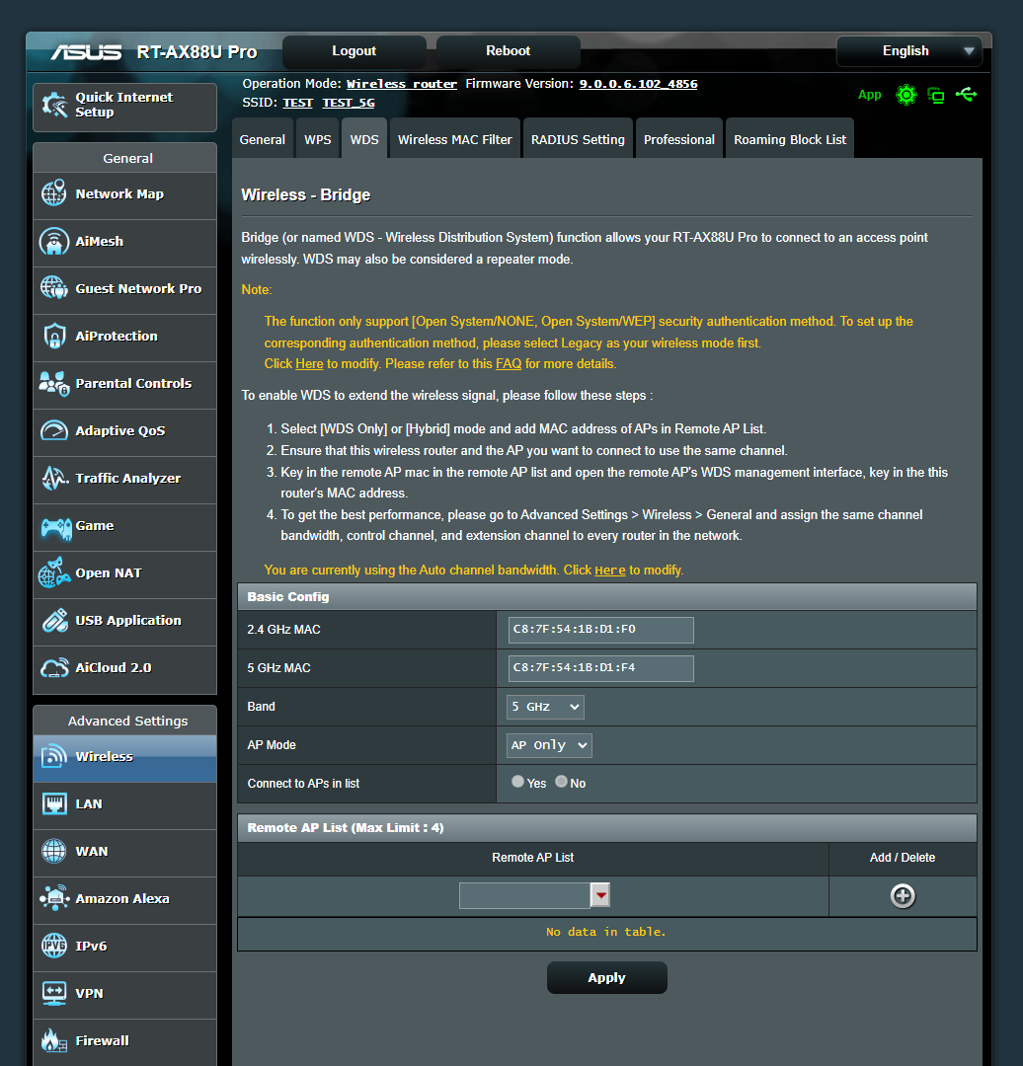The height and width of the screenshot is (1066, 1023).
Task: Click the 'No data in table.' message
Action: (606, 932)
